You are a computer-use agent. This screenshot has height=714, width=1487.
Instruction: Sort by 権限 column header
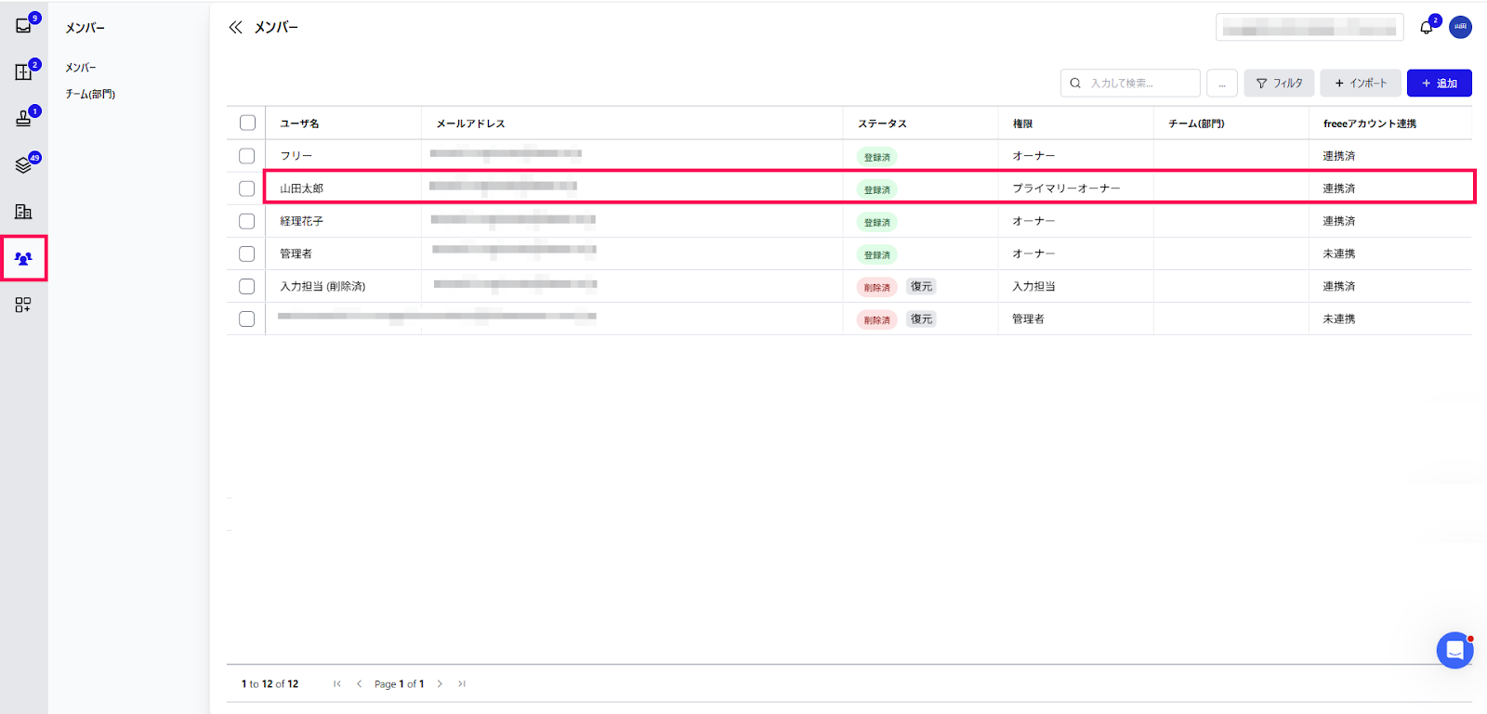1022,123
